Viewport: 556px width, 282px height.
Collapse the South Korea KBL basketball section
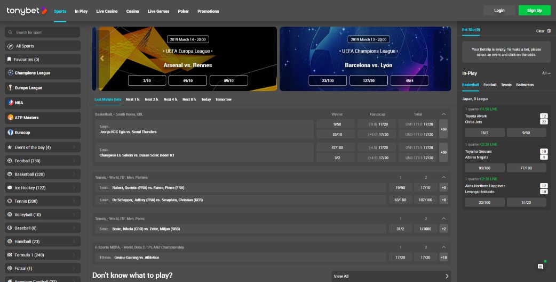[443, 114]
